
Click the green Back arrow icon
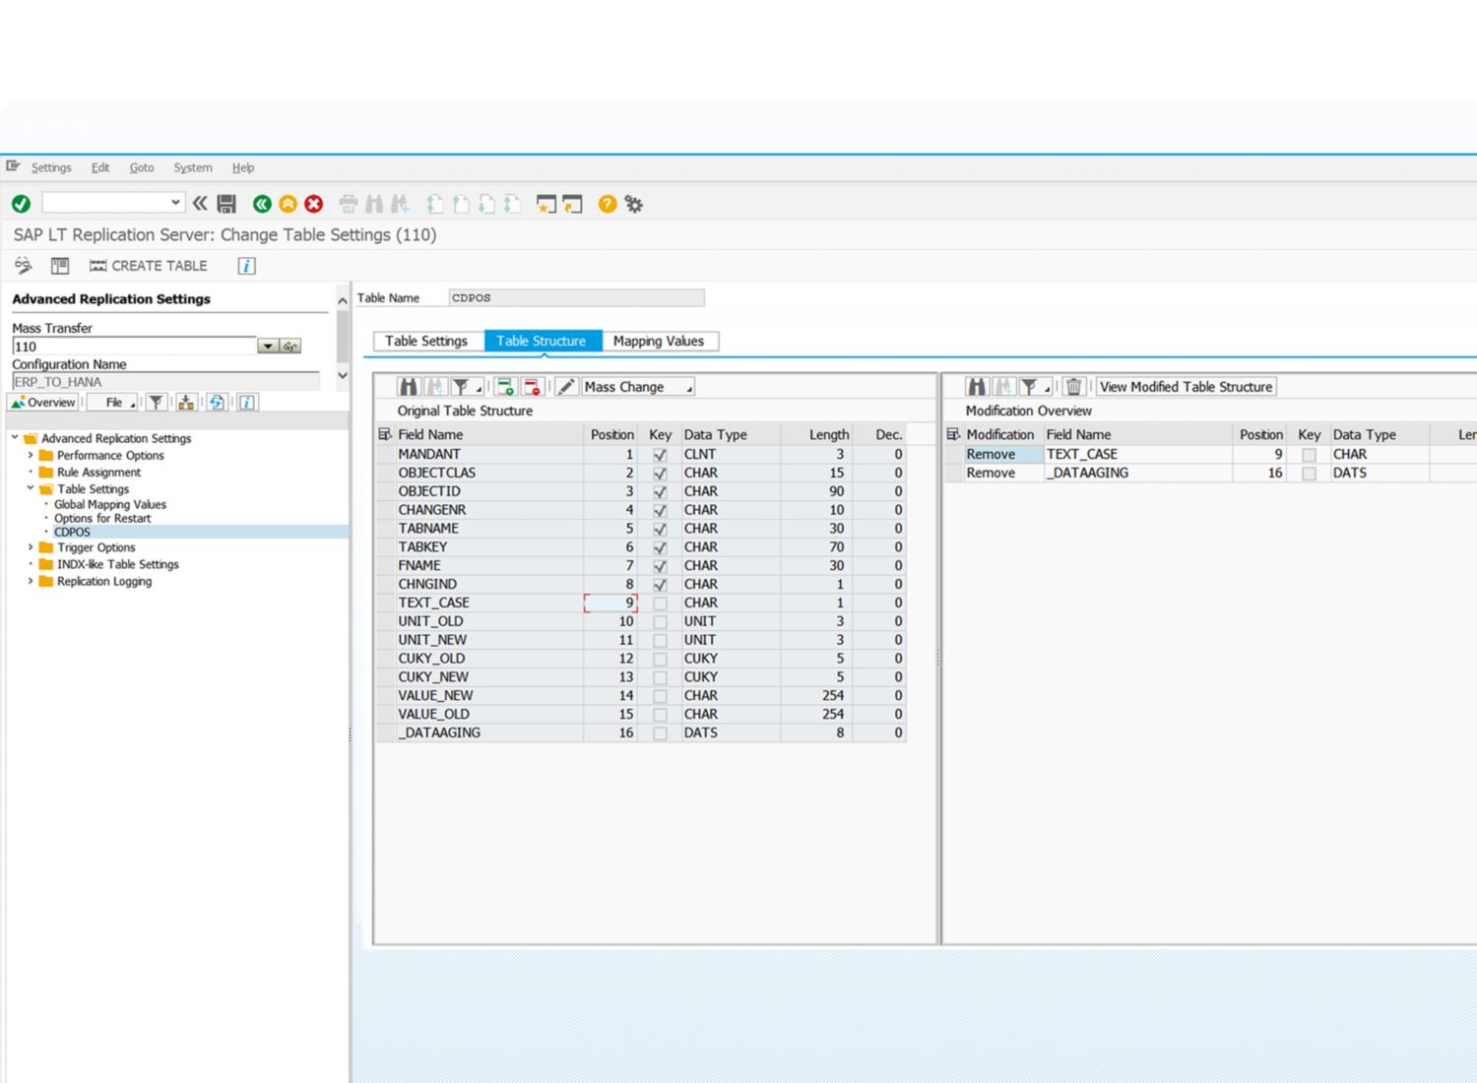pyautogui.click(x=262, y=204)
